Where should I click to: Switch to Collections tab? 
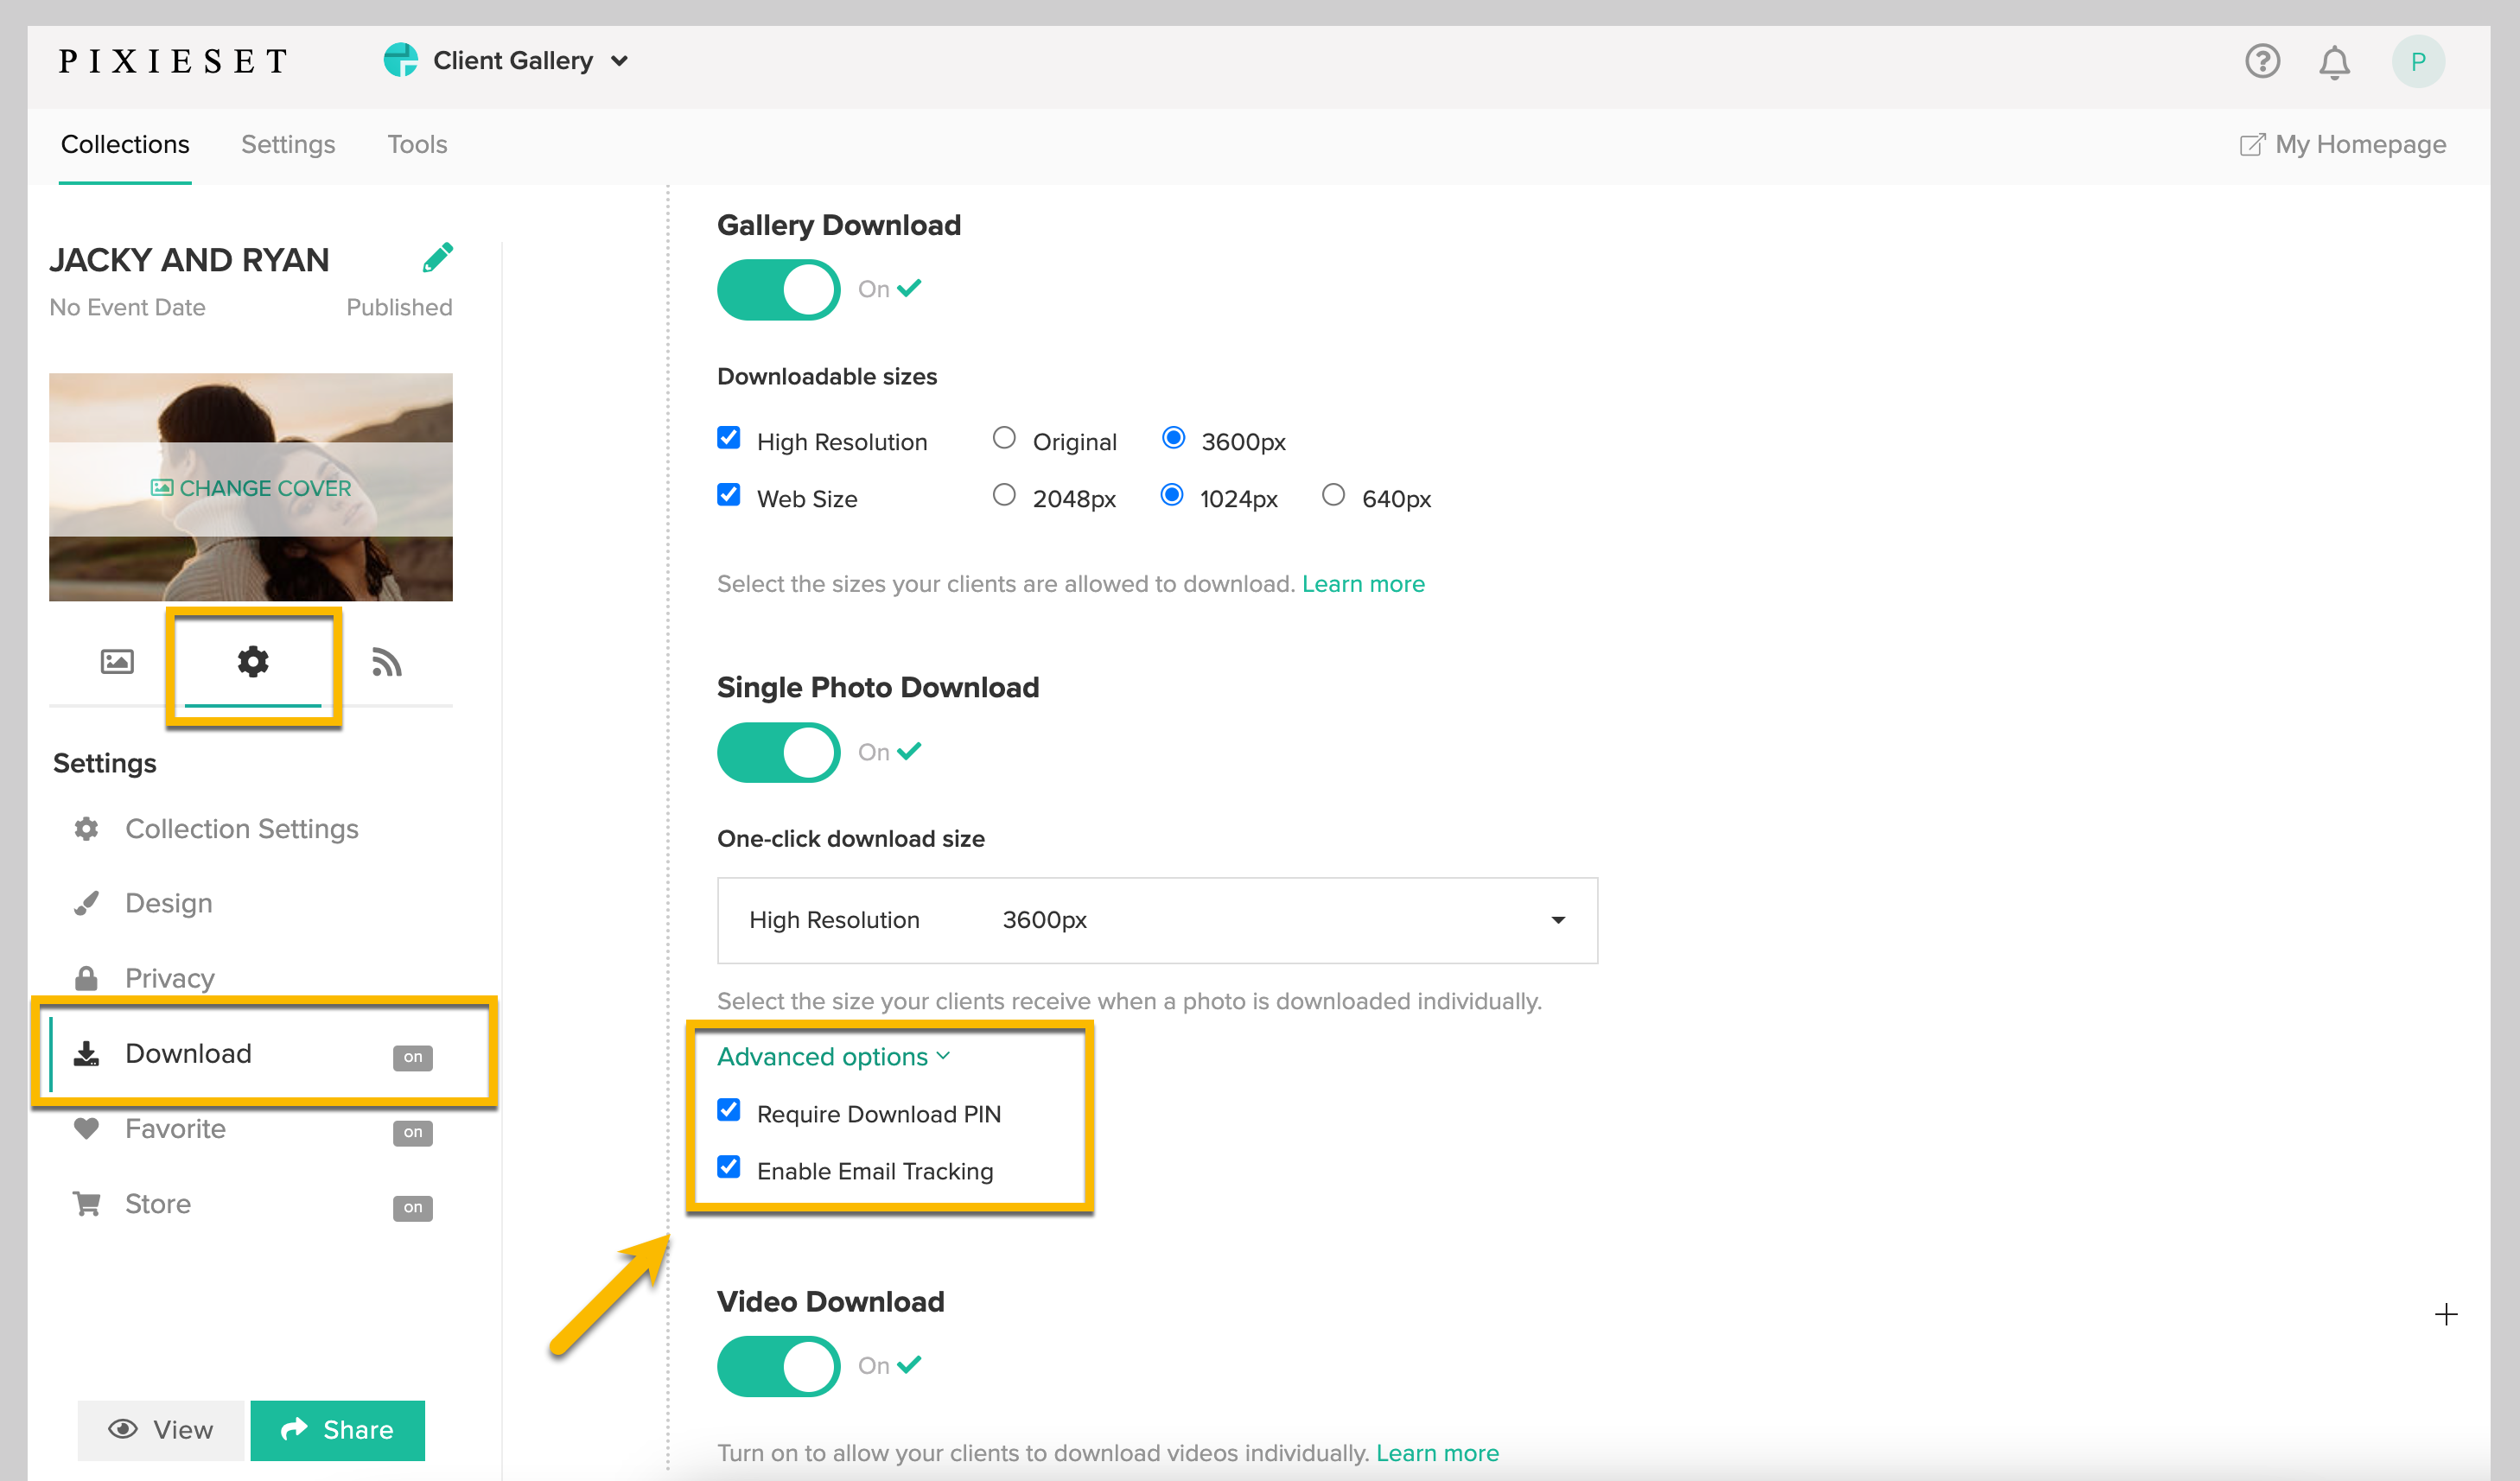pyautogui.click(x=125, y=145)
